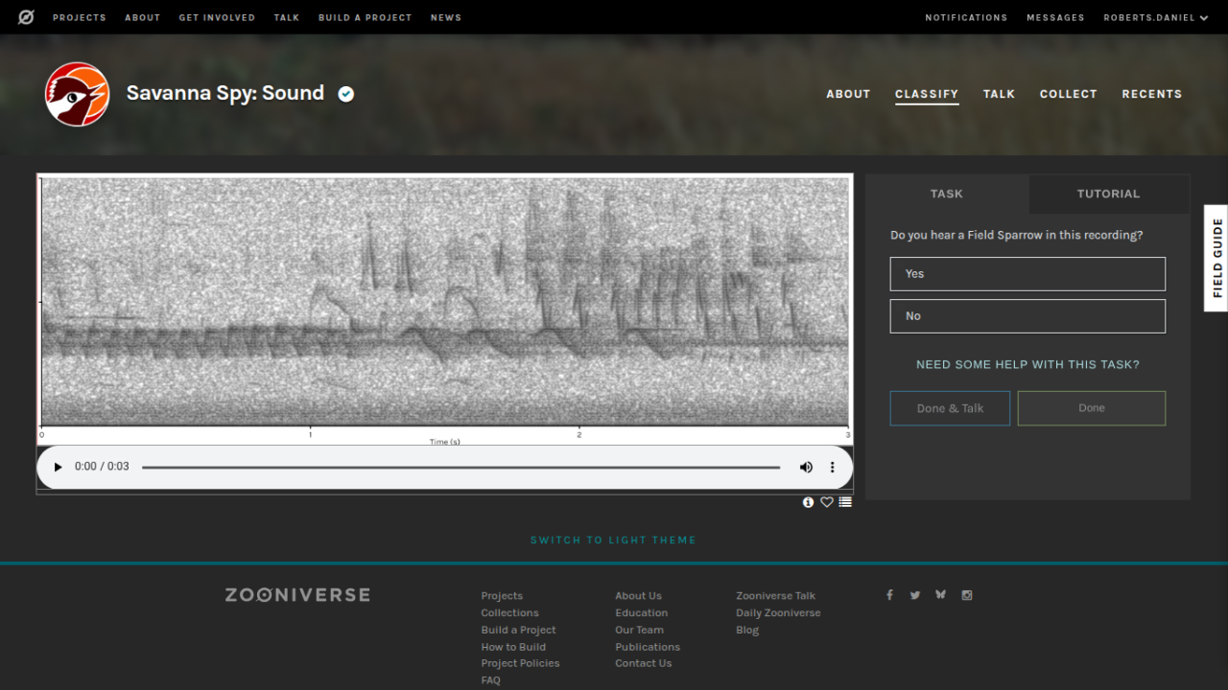Switch to light theme

coord(613,540)
